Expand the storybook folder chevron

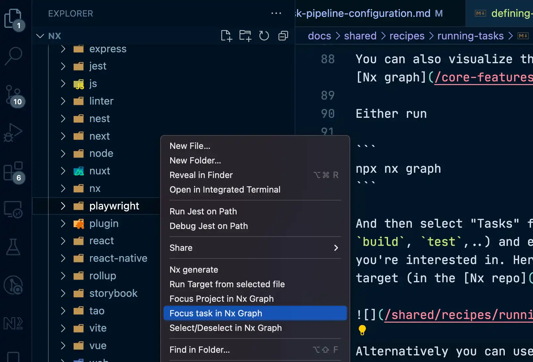63,293
